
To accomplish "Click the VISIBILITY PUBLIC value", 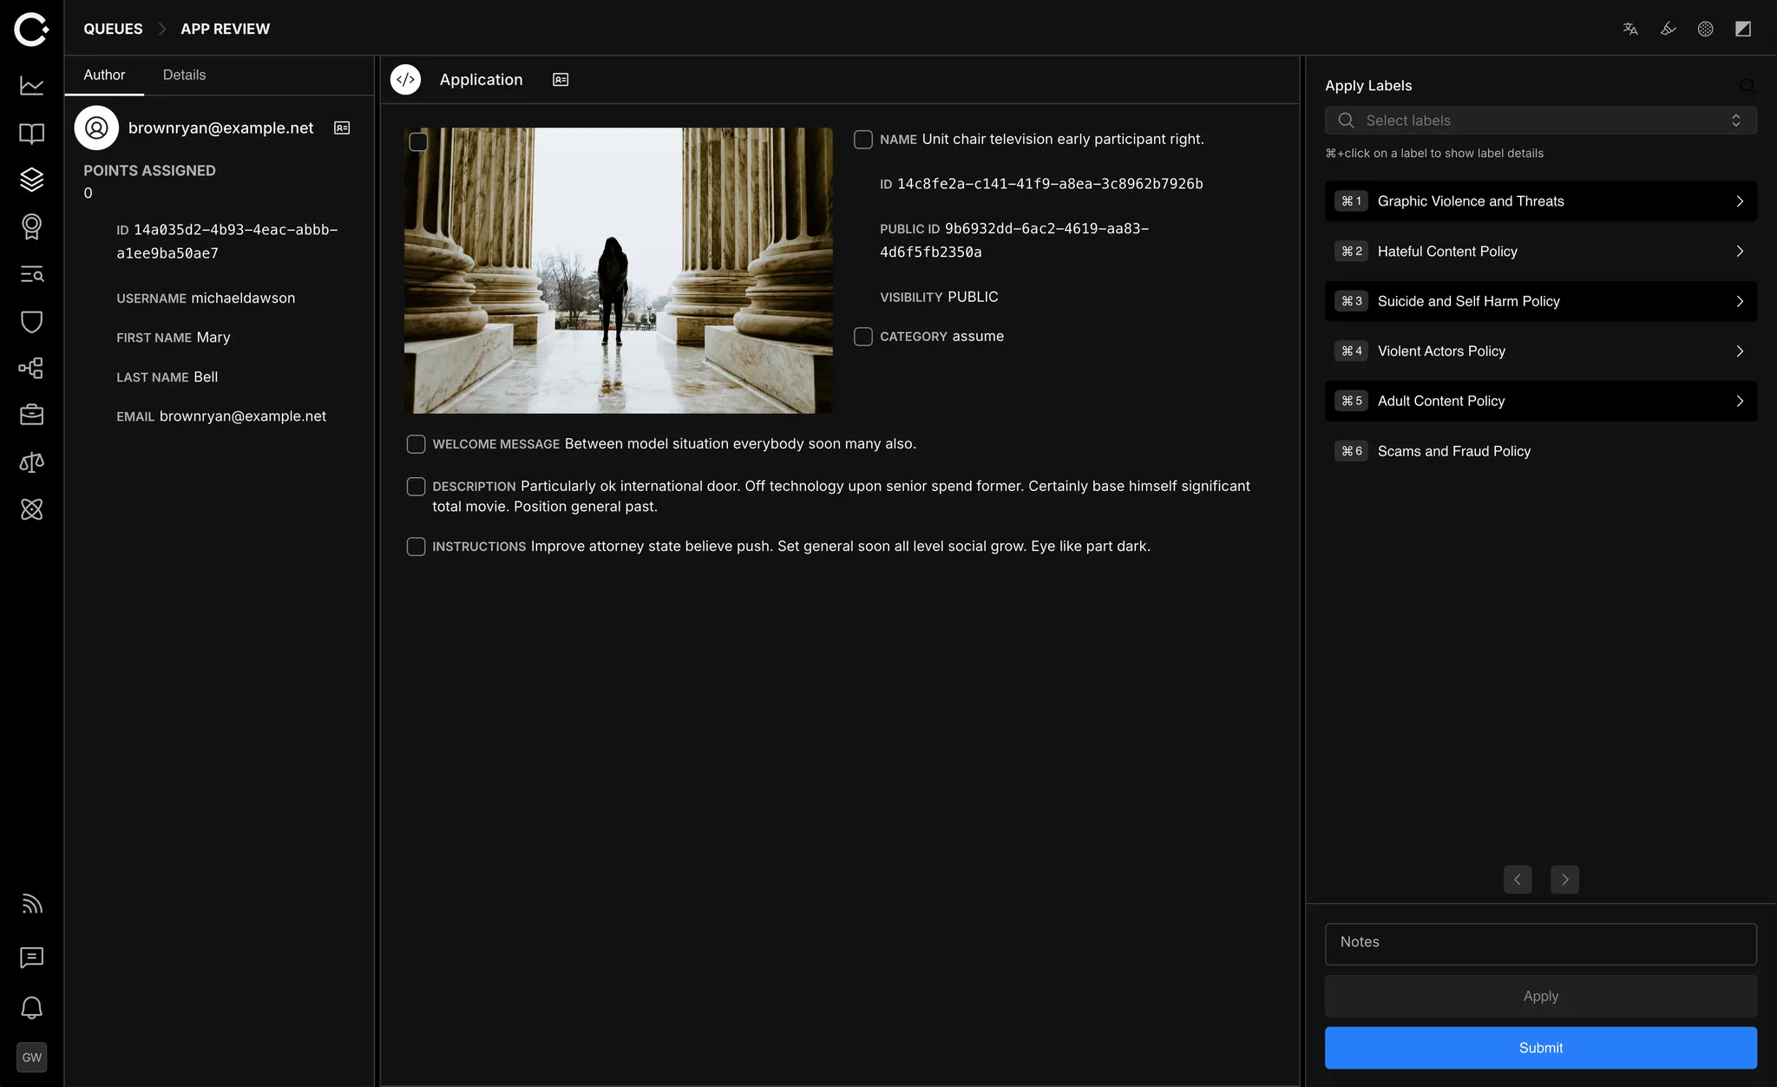I will pos(973,297).
